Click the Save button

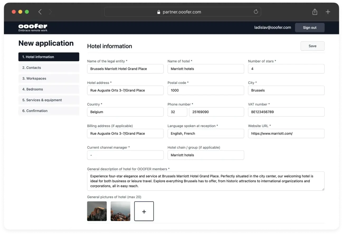(x=312, y=46)
